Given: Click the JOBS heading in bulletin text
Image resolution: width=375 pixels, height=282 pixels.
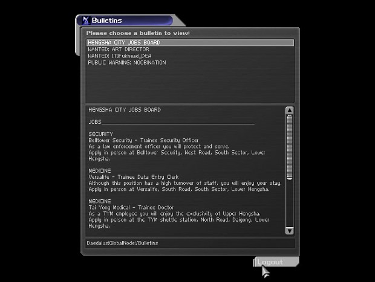Looking at the screenshot, I should tap(95, 122).
